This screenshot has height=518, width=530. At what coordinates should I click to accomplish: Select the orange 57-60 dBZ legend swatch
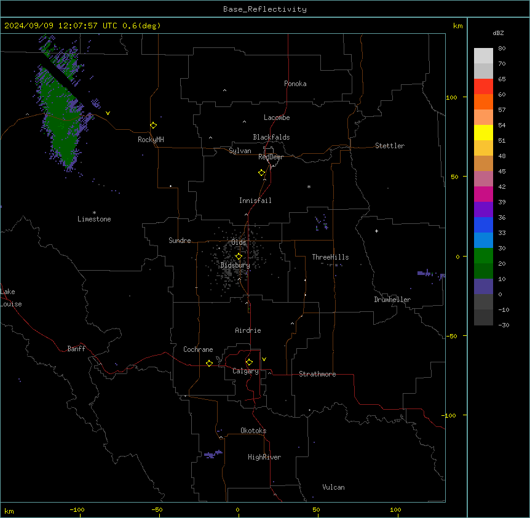pyautogui.click(x=483, y=102)
